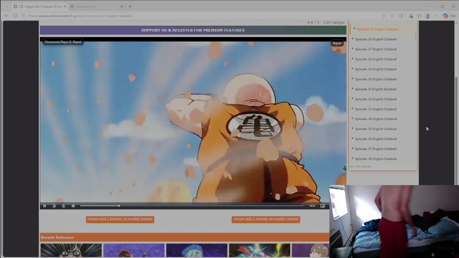
Task: Click arrow beside Episode 38 English Dubbed
Action: coord(353,158)
